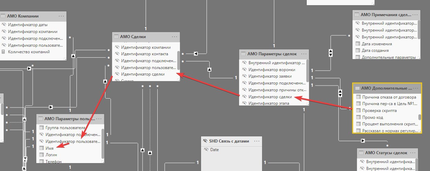Open the more options menu of AMO Дополнительные
Screen dimensions: 430x171
click(416, 88)
